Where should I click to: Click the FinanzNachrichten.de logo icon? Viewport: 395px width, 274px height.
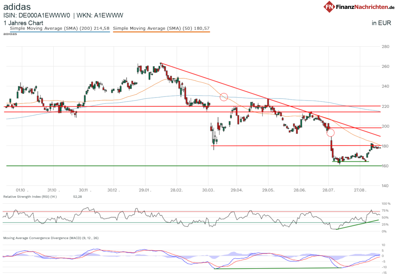coord(329,7)
